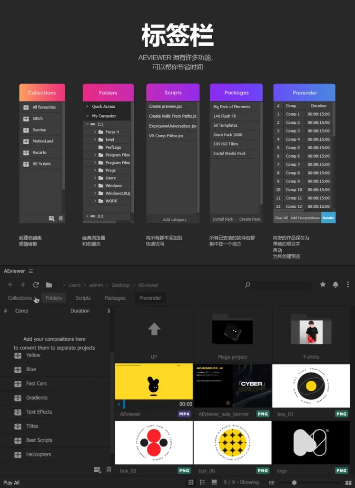Click the Create Pack button
Viewport: 355px width, 488px height.
click(x=250, y=219)
